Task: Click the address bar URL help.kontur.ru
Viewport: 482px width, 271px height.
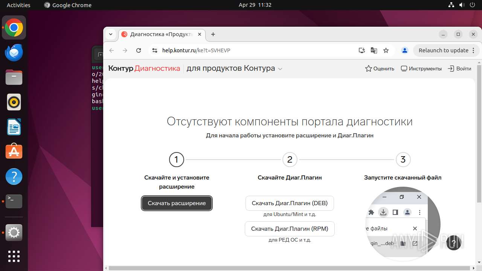Action: pyautogui.click(x=196, y=50)
